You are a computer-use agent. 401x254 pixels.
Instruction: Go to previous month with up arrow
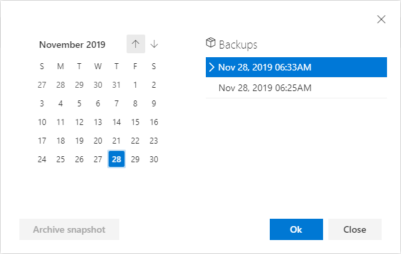coord(135,44)
